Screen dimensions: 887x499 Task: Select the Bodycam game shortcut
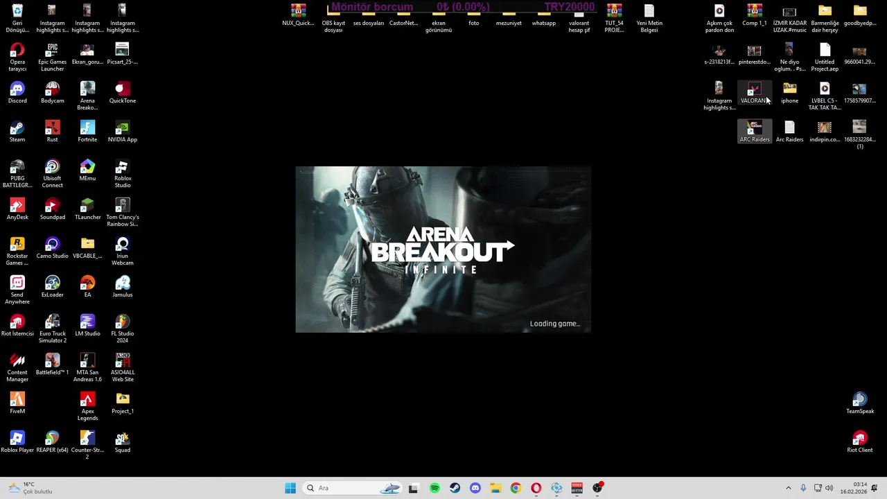tap(53, 92)
